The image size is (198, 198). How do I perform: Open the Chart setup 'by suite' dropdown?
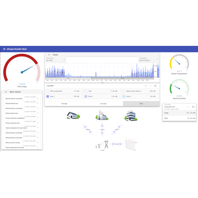click(x=55, y=59)
